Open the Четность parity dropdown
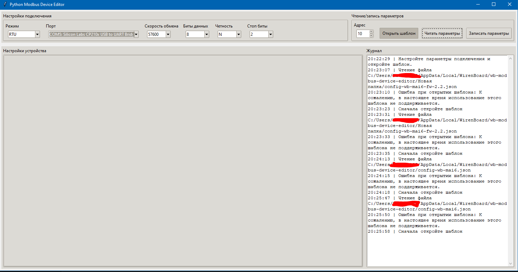 pyautogui.click(x=238, y=34)
